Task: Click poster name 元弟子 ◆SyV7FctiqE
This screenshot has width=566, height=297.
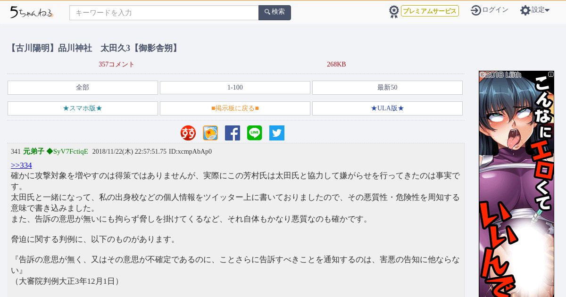Action: (56, 151)
